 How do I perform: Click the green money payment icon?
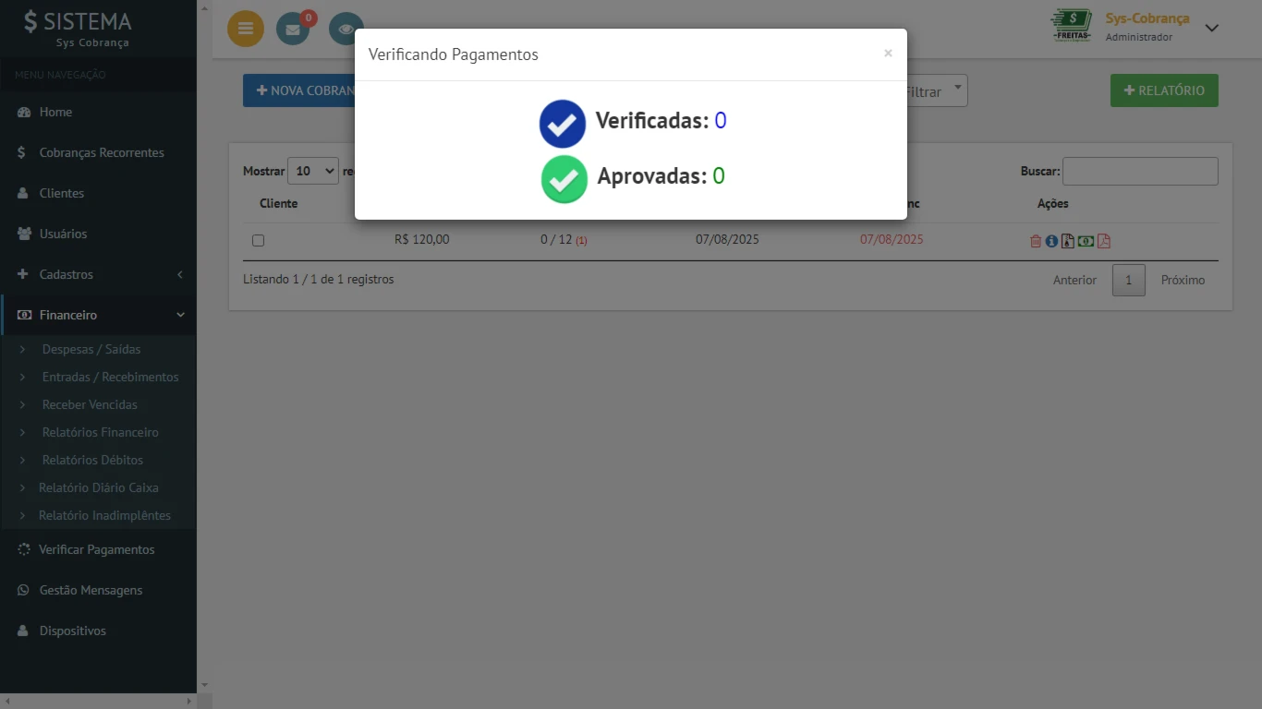click(x=1086, y=241)
